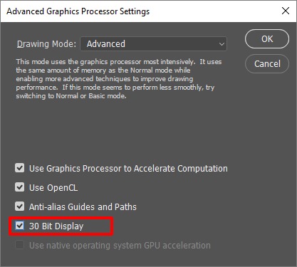Click the Cancel button
Viewport: 297px width, 267px height.
267,64
